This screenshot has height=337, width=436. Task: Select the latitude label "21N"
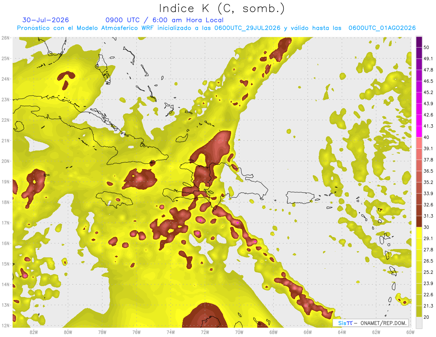click(x=5, y=141)
